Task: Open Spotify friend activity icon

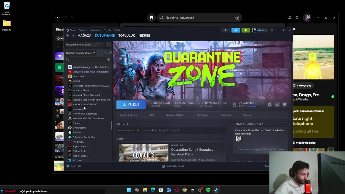Action: (x=297, y=18)
